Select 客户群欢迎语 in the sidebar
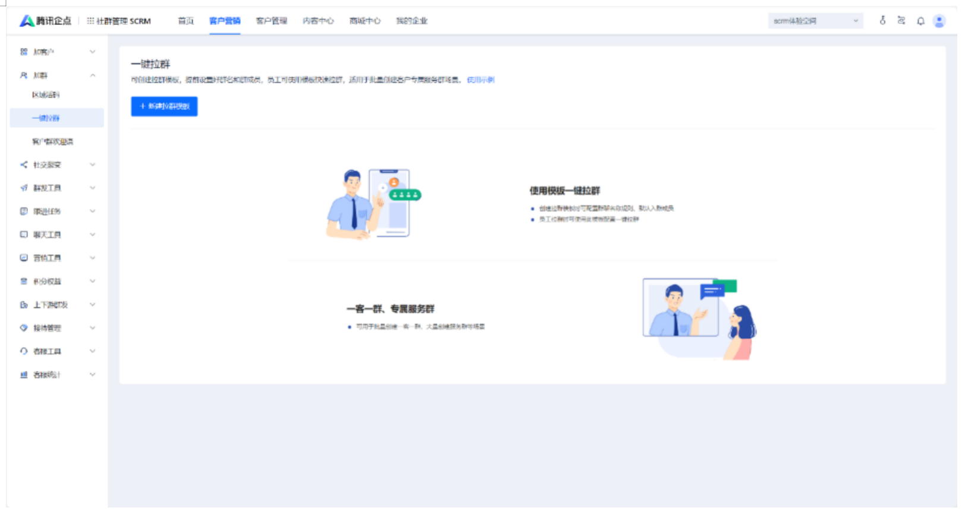 (52, 141)
